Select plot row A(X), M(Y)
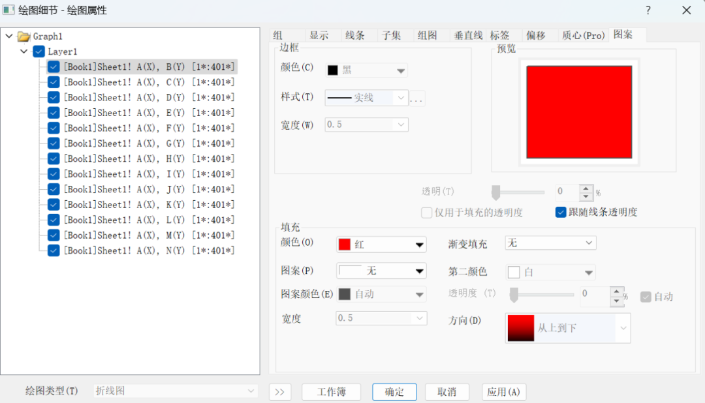 click(149, 235)
